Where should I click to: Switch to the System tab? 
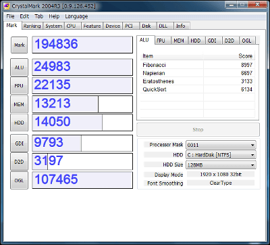pyautogui.click(x=53, y=26)
